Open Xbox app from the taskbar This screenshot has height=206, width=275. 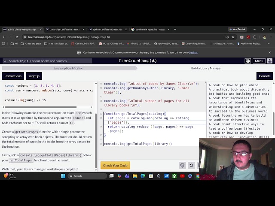click(174, 176)
